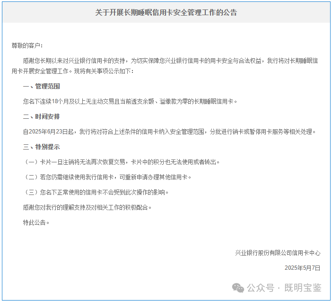
Task: Click the announcement title about 长期睡眠信用卡安全管理工作
Action: [x=166, y=12]
